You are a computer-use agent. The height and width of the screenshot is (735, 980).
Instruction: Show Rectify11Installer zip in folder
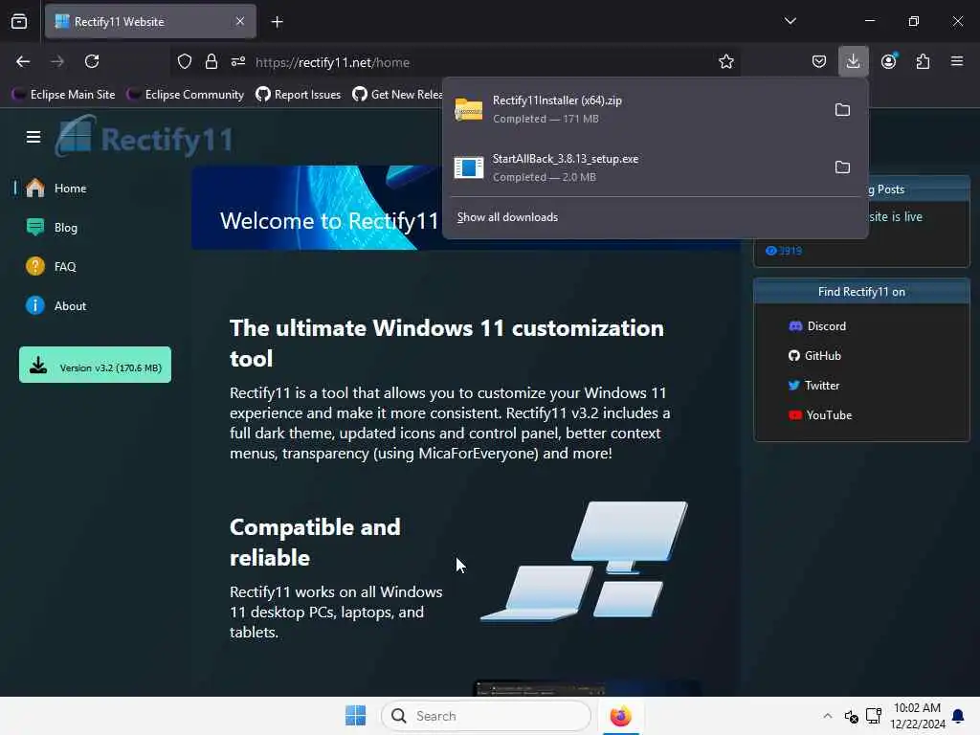(842, 110)
